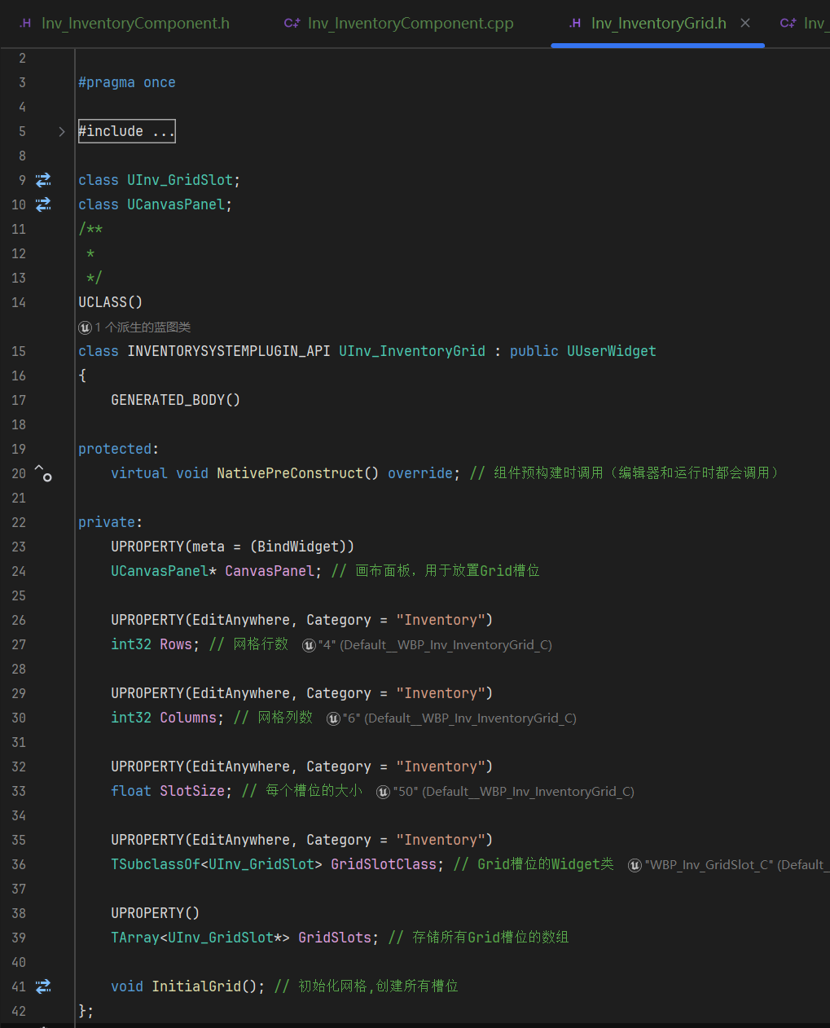Close the Inv_InventoryGrid.h tab
The height and width of the screenshot is (1028, 830).
point(745,24)
